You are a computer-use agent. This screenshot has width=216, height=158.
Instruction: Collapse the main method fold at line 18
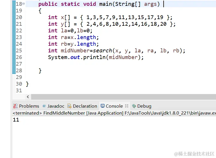coord(24,4)
